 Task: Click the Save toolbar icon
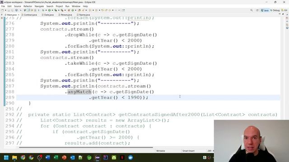pos(9,10)
